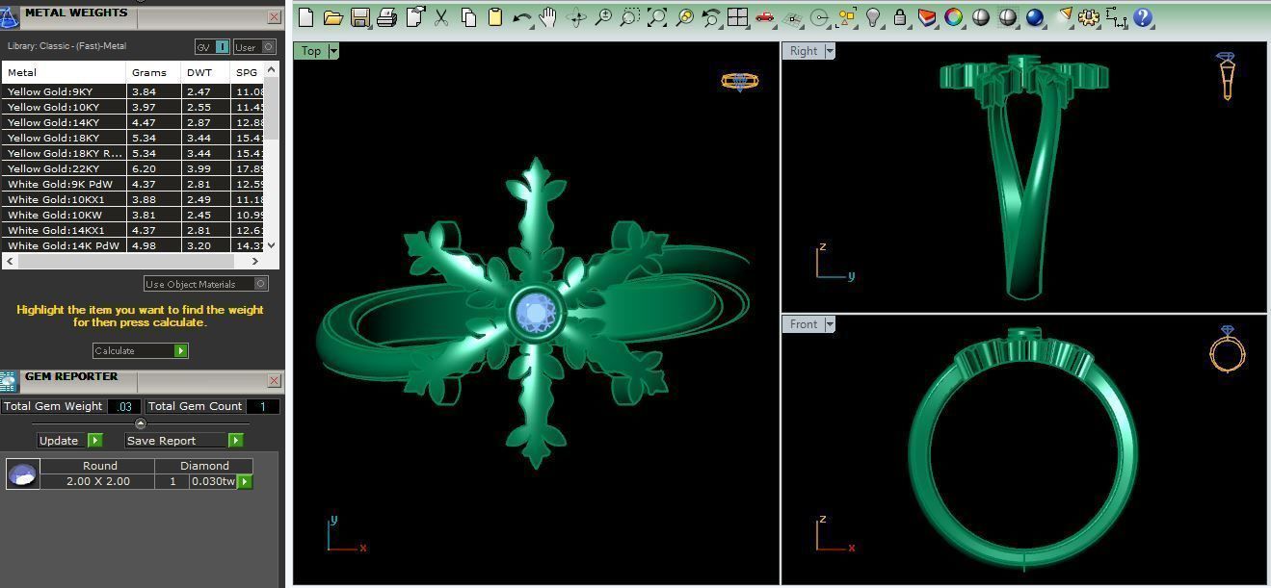Close the Metal Weights panel

274,16
